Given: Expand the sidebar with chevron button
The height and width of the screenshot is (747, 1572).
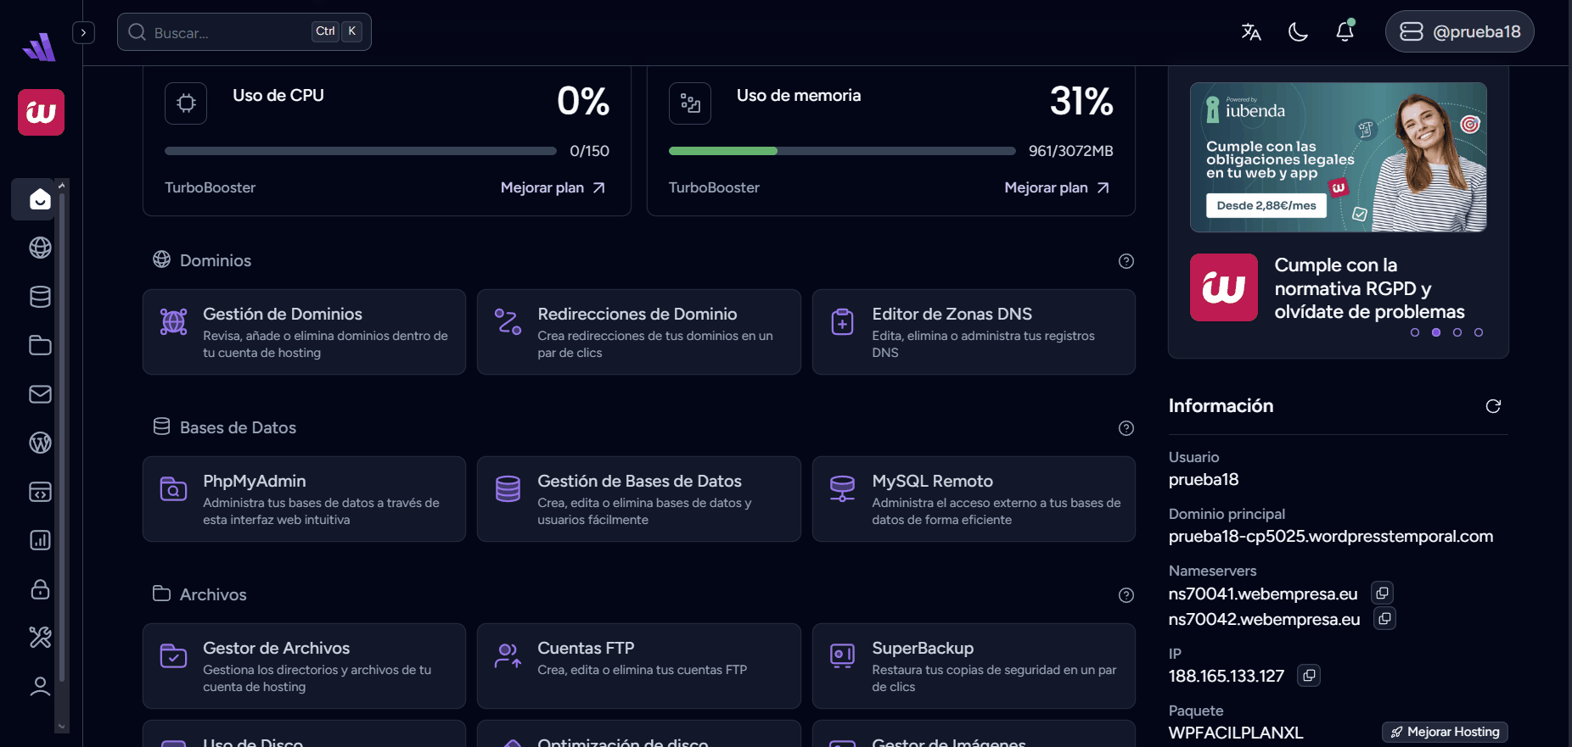Looking at the screenshot, I should click(83, 32).
